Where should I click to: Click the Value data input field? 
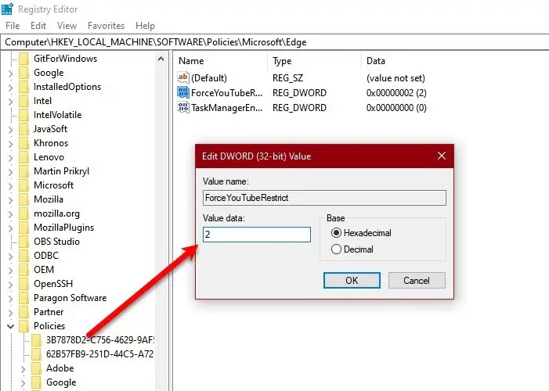tap(257, 235)
